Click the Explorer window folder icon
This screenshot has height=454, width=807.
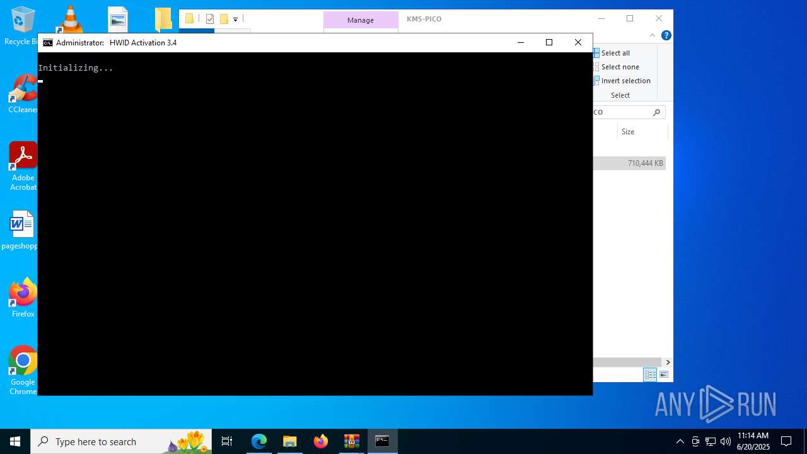189,19
